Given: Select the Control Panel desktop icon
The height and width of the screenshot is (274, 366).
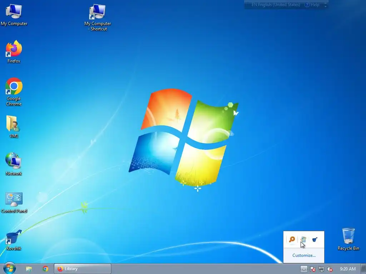Looking at the screenshot, I should (x=14, y=202).
